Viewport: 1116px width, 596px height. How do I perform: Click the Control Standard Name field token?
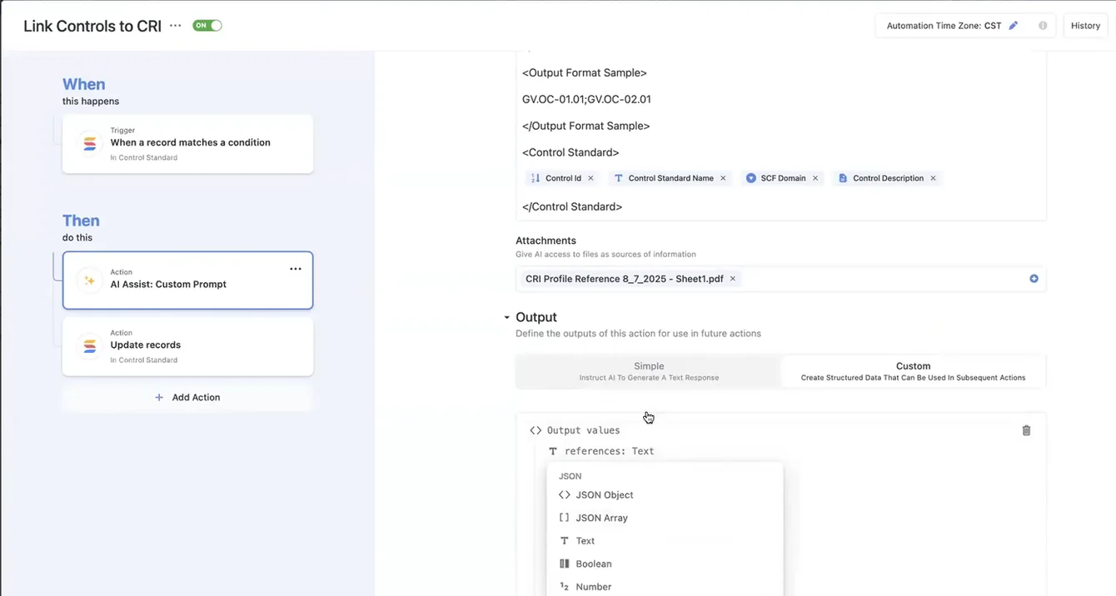[670, 178]
